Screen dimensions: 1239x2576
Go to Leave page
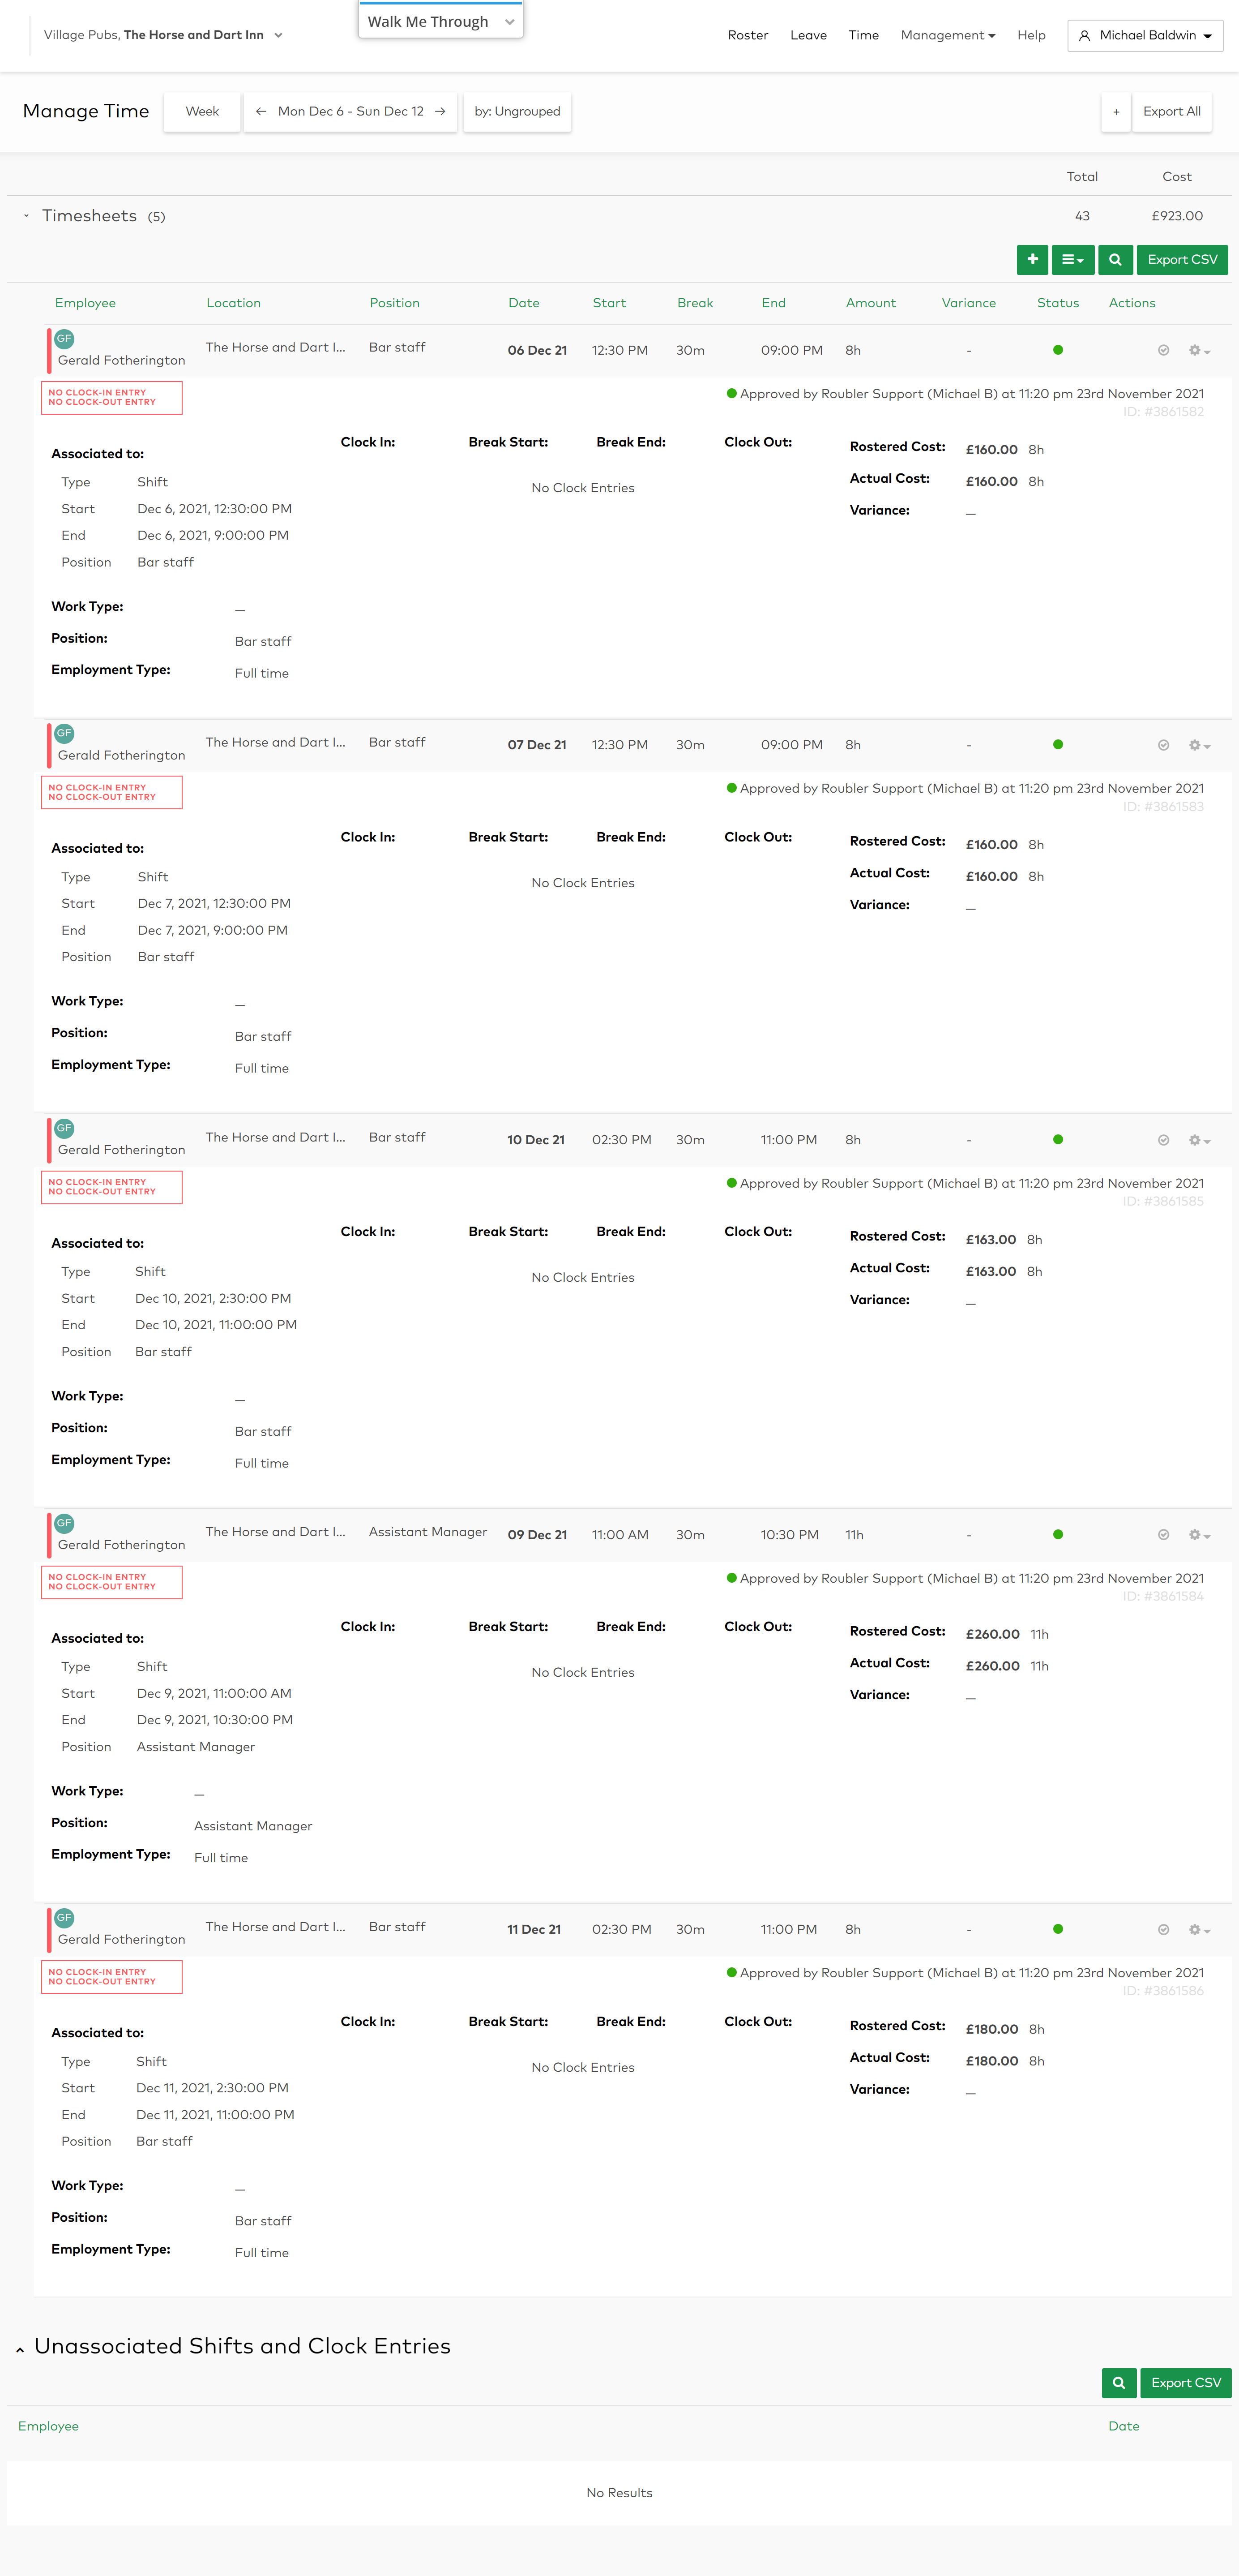[x=808, y=36]
